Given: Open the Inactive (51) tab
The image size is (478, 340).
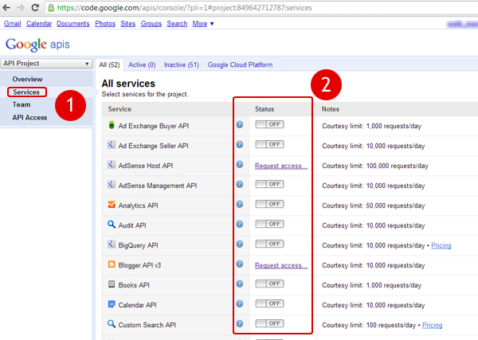Looking at the screenshot, I should coord(182,64).
